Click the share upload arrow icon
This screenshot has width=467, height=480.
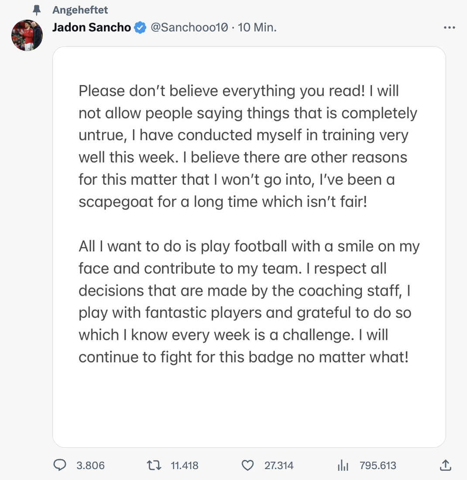[x=445, y=466]
